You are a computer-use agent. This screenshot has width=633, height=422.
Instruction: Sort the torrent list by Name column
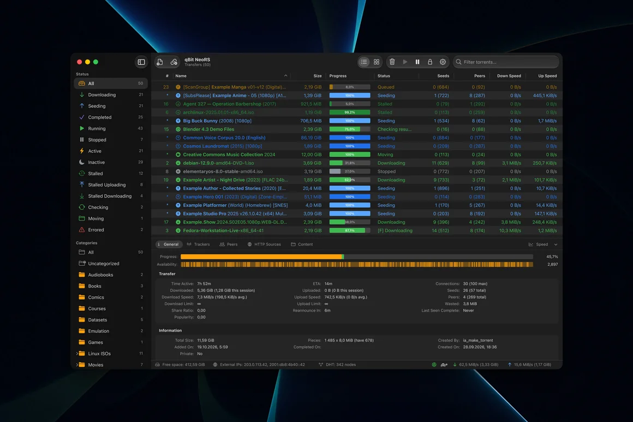pos(231,76)
